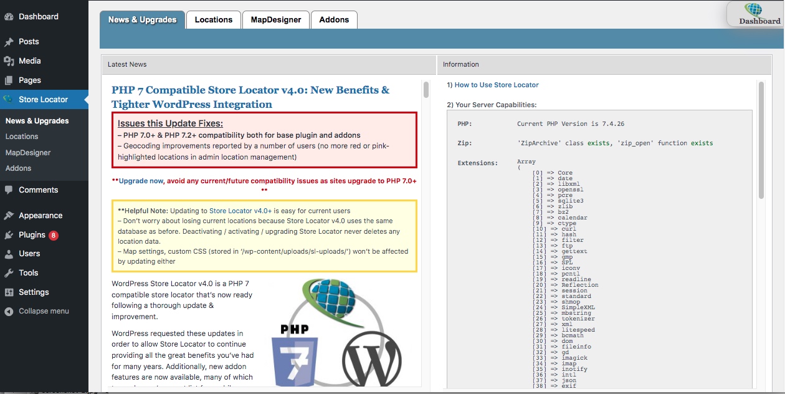Click 'Issues this Update Fixes:' heading
Screen dimensions: 785x394
click(x=170, y=123)
